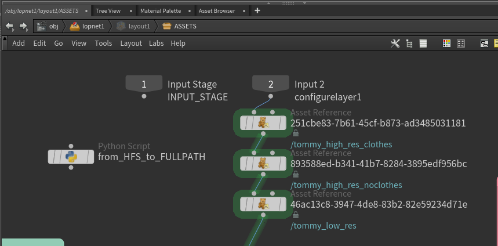Click node name 46ac13c8-3947-4de8-83b2-82e59234d71e

pos(379,204)
